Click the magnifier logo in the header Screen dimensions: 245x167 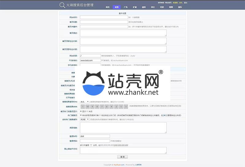point(62,5)
